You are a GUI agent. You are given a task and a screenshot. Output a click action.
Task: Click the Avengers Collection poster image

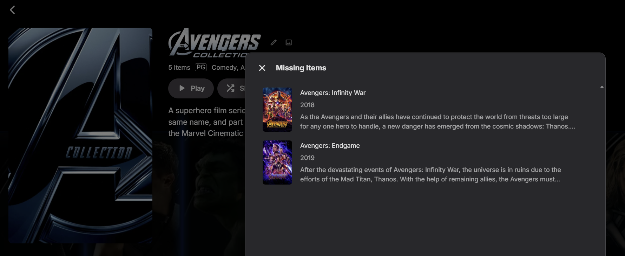coord(80,136)
